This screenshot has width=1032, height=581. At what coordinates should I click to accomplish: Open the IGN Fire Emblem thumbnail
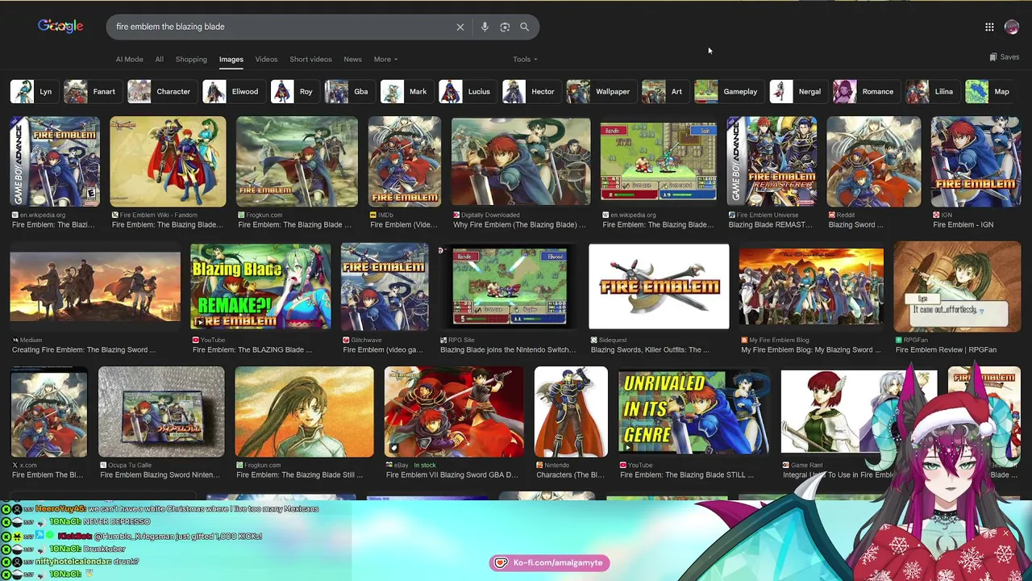(x=976, y=161)
